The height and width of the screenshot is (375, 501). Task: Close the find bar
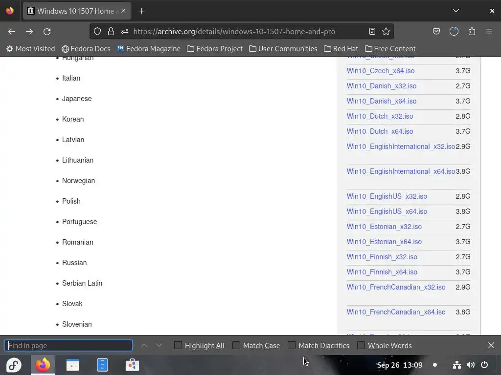click(x=491, y=345)
